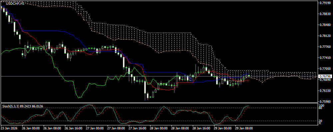Select the 26 Jan 08:00 time label
The height and width of the screenshot is (132, 333).
click(52, 128)
